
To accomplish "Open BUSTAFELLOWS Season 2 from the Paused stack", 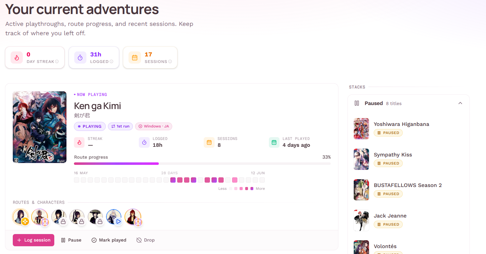I will click(408, 185).
